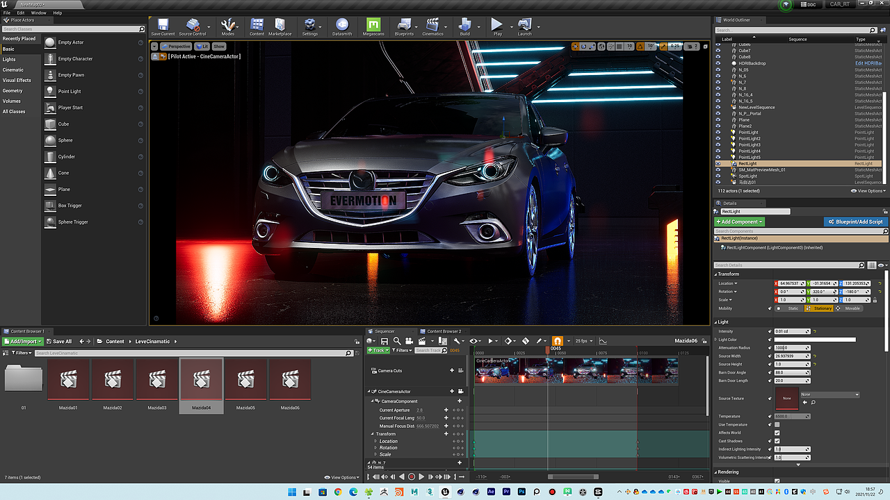The width and height of the screenshot is (890, 500).
Task: Click the Blueprints toolbar icon
Action: tap(404, 26)
